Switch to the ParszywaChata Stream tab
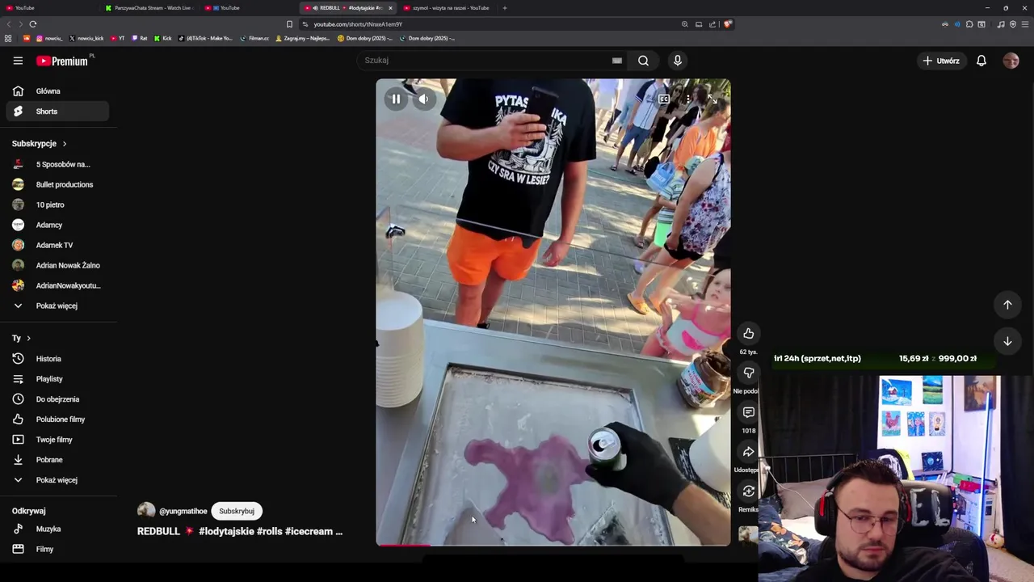This screenshot has height=582, width=1034. tap(149, 8)
